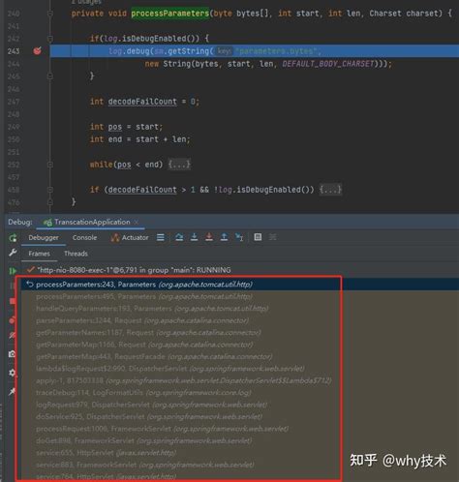Select the Threads sub-tab
The image size is (459, 482).
coord(76,254)
